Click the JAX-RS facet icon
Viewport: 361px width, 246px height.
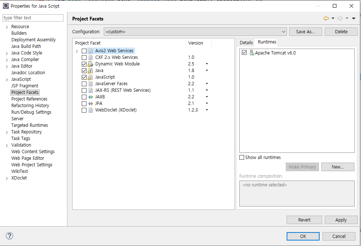[x=91, y=90]
